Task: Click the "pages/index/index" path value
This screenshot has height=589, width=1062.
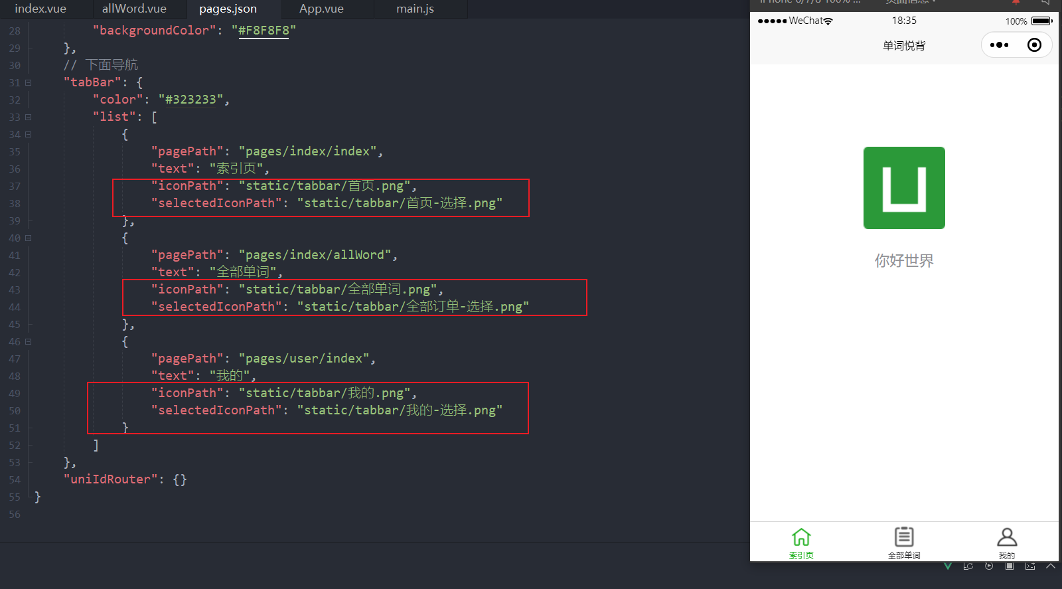Action: pyautogui.click(x=307, y=151)
